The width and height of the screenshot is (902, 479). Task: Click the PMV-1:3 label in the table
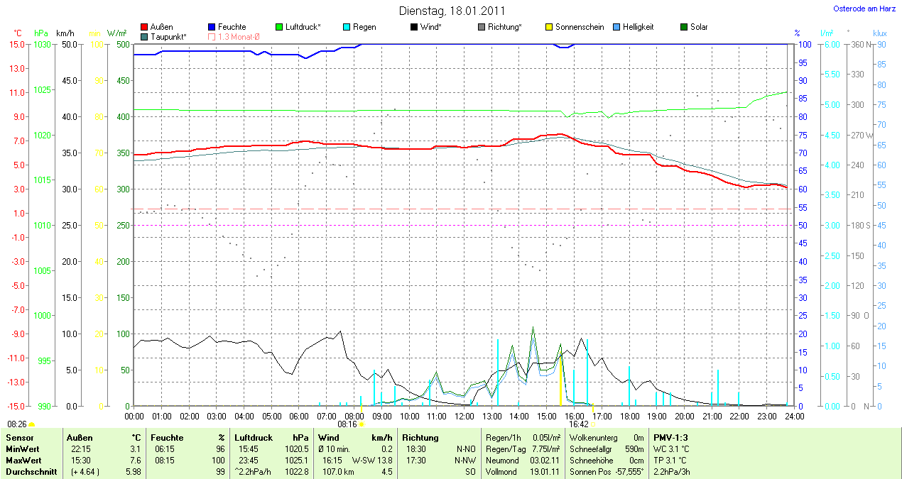(x=670, y=438)
